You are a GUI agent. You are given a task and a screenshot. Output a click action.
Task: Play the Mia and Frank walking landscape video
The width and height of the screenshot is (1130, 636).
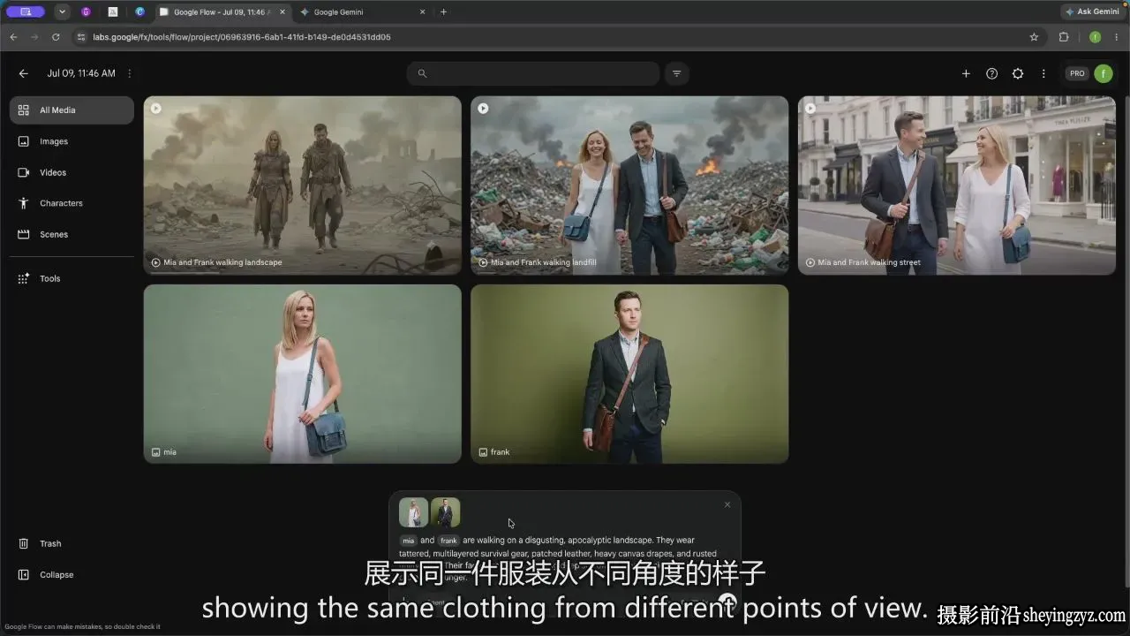pos(156,109)
